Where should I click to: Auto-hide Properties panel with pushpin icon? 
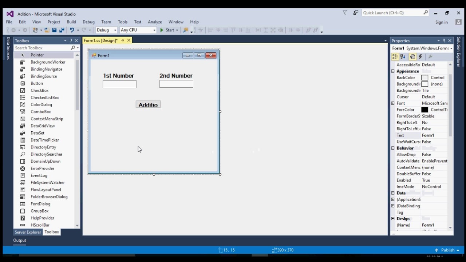pos(444,41)
